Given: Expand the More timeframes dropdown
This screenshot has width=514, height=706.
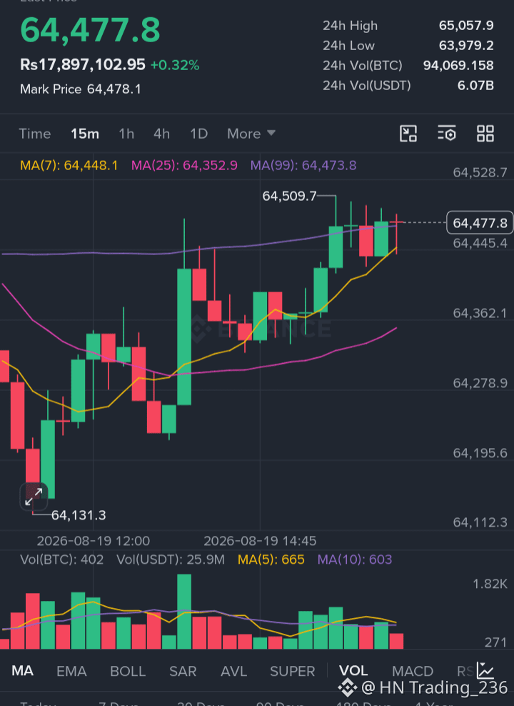Looking at the screenshot, I should (x=251, y=134).
